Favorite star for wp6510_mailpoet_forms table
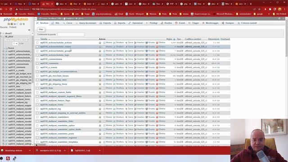 pos(100,105)
